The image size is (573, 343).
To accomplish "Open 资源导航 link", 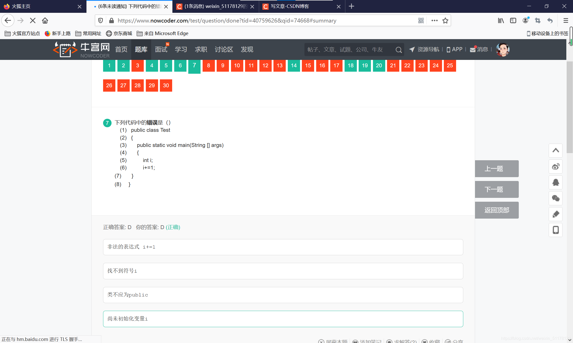I will point(424,49).
